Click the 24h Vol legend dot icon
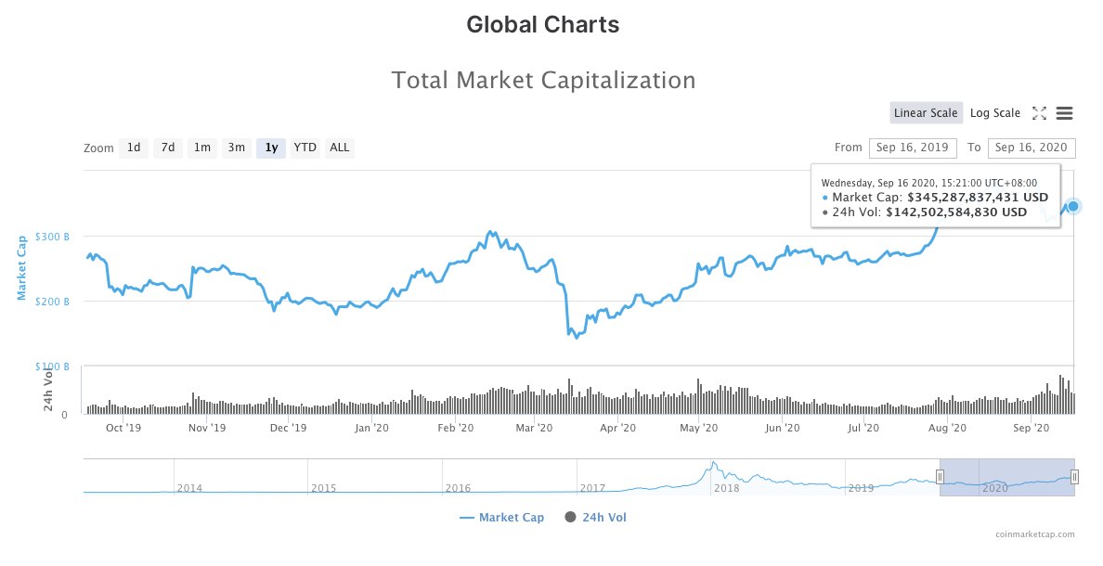Screen dimensions: 1103x566 (x=570, y=517)
